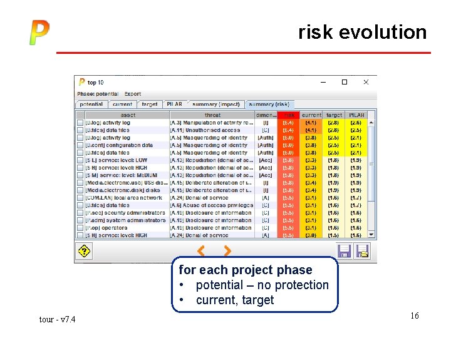Tick checkbox for operators row

(x=80, y=228)
